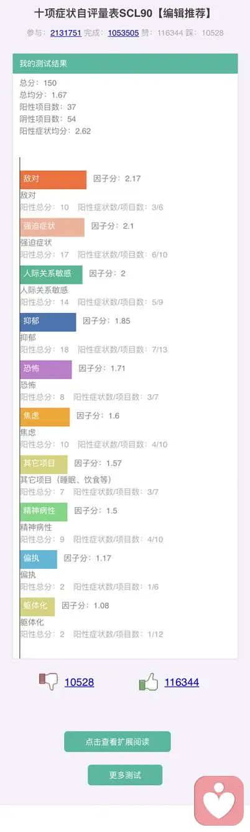Select the green 人际关系敏感 bar
Viewport: 250px width, 832px height.
(51, 274)
